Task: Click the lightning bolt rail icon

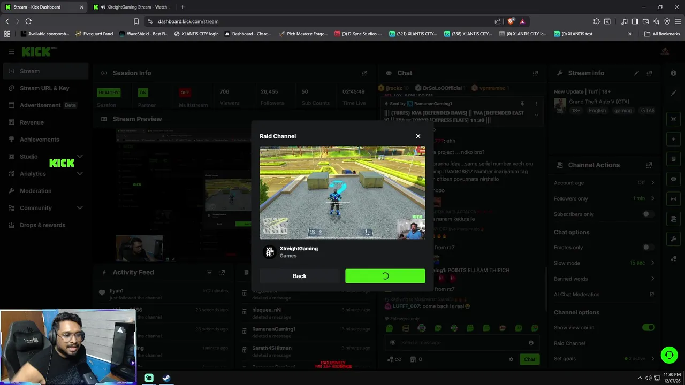Action: [x=674, y=140]
